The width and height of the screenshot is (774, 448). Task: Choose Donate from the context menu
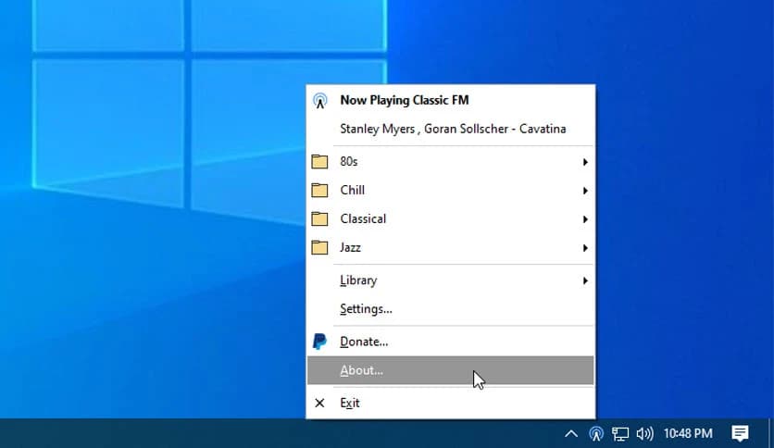tap(364, 342)
